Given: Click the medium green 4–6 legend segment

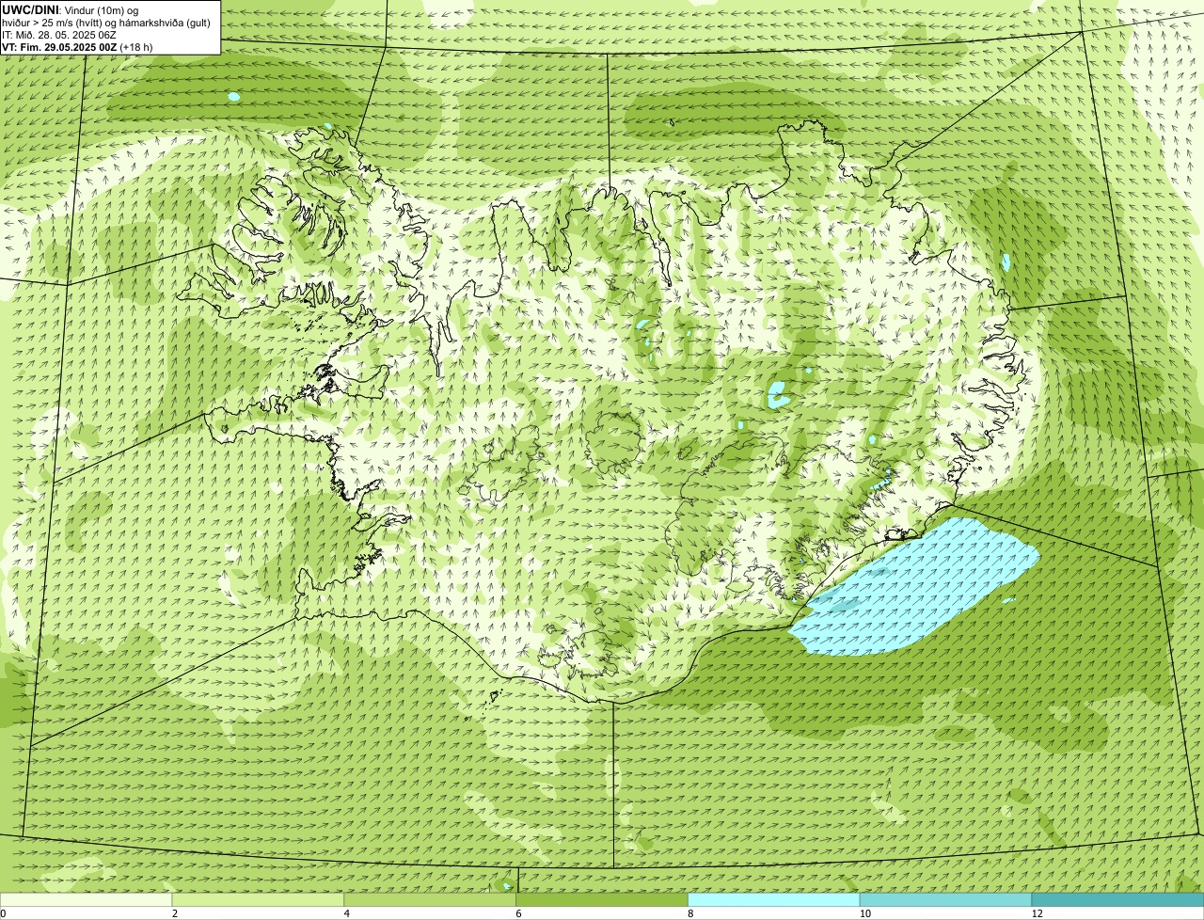Looking at the screenshot, I should point(431,899).
